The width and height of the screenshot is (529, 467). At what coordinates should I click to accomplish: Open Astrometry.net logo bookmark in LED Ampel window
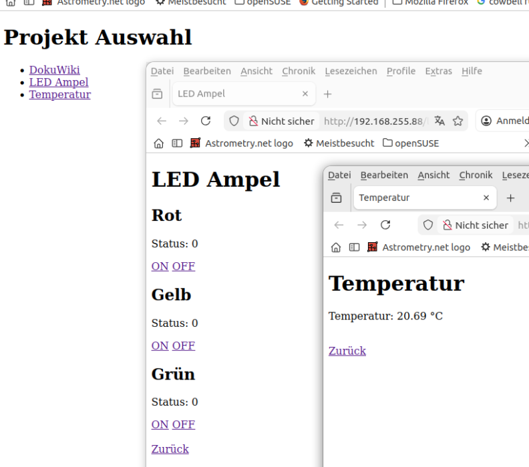[242, 143]
